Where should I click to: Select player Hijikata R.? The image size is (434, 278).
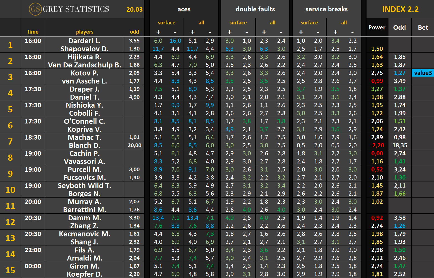(x=84, y=57)
